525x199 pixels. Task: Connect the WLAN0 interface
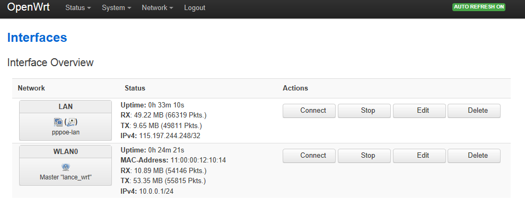(309, 156)
